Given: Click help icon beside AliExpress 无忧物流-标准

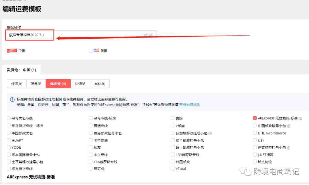Looking at the screenshot, I should point(300,119).
